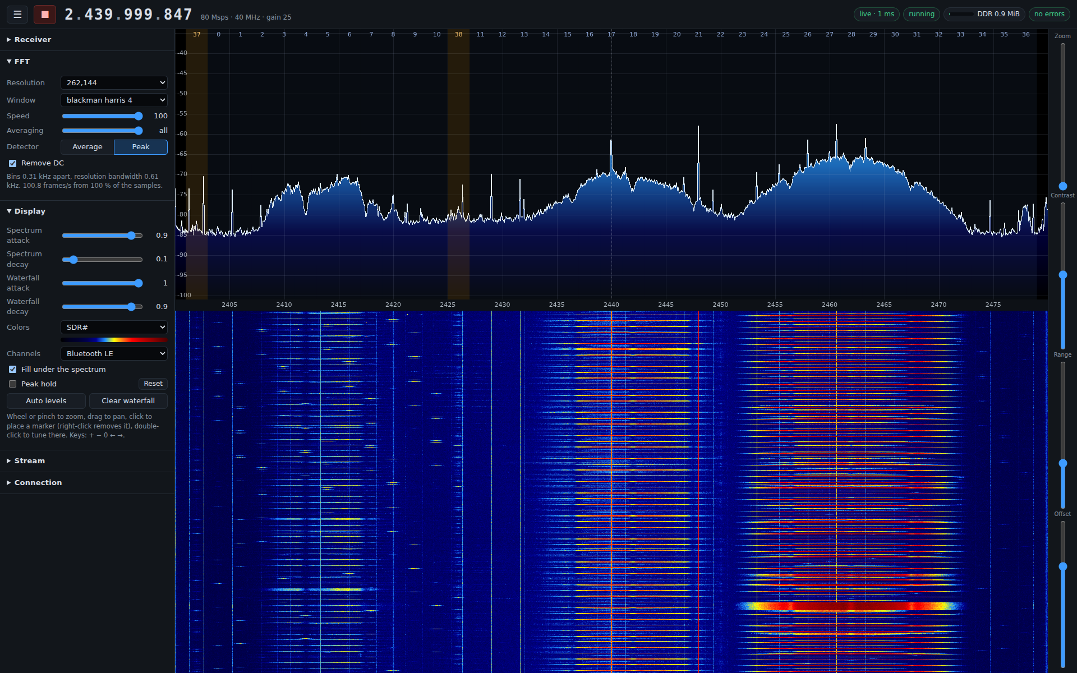The image size is (1077, 673).
Task: Toggle Fill under the spectrum
Action: (12, 370)
